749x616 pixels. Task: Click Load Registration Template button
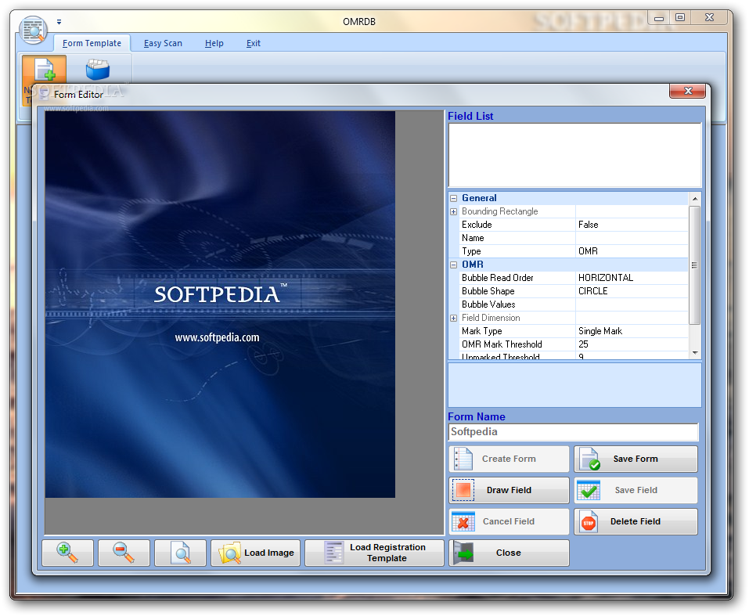[x=374, y=553]
